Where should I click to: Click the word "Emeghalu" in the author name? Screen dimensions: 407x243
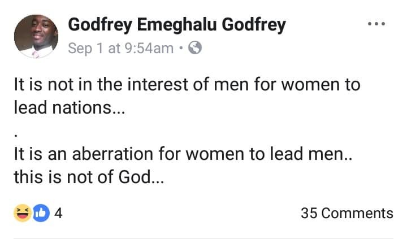(177, 25)
